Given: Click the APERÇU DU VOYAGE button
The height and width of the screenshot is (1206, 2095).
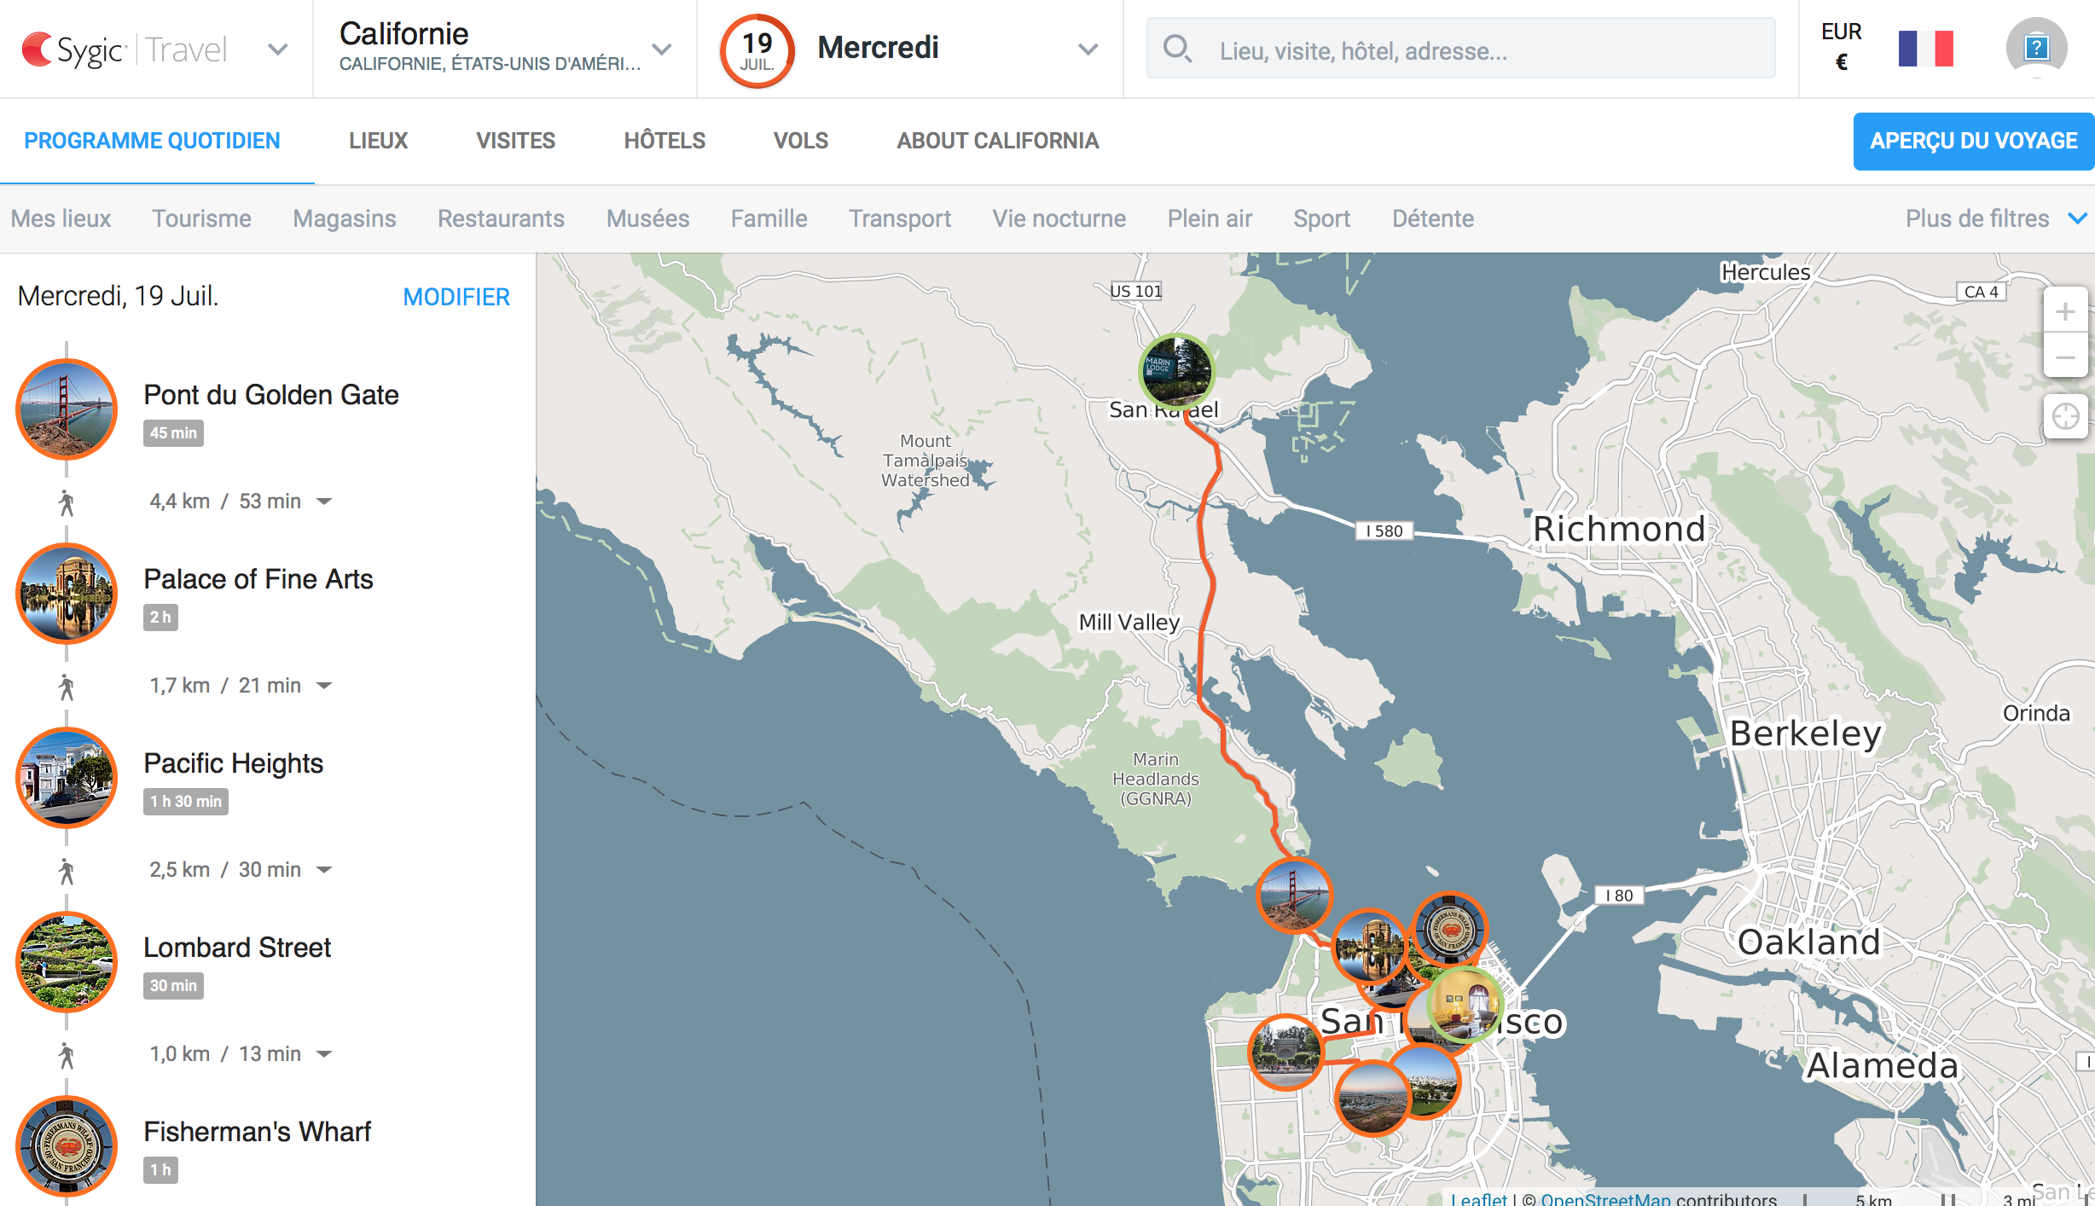Looking at the screenshot, I should (x=1973, y=141).
